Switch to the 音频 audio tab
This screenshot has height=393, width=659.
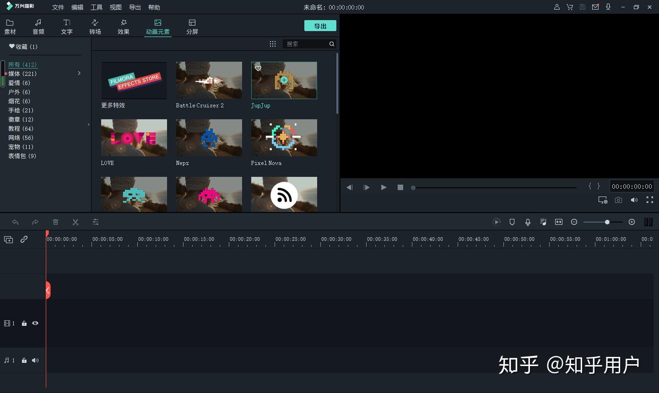tap(38, 27)
